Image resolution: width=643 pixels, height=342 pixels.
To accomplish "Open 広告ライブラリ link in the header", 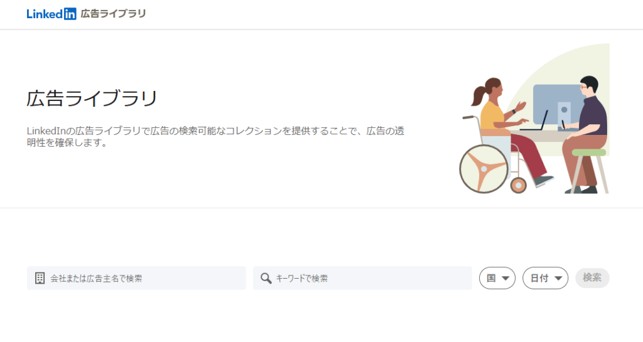I will tap(113, 14).
